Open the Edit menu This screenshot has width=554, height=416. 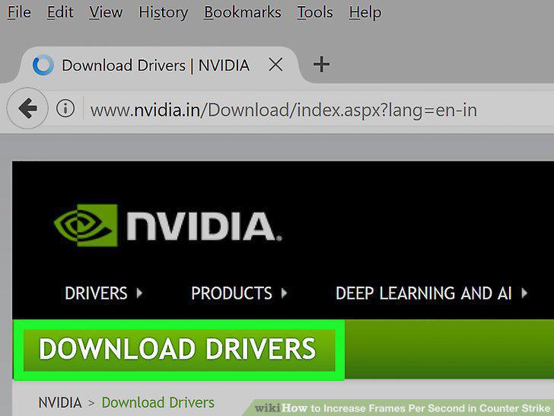click(60, 12)
